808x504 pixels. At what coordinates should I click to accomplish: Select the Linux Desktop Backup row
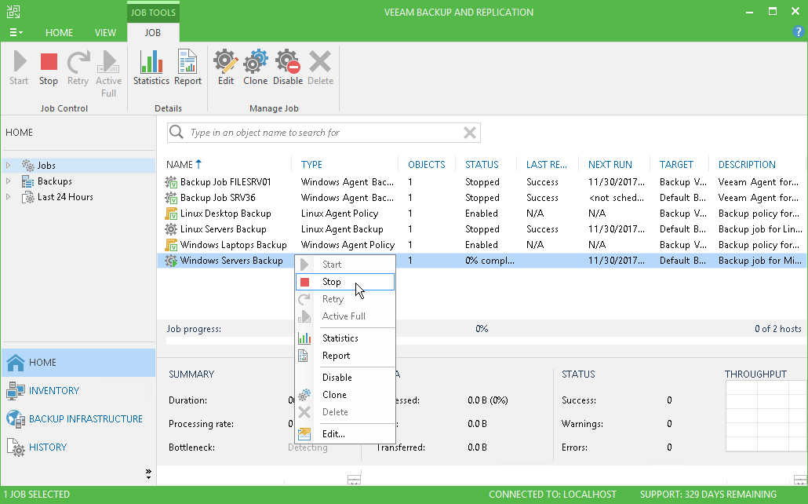click(482, 214)
